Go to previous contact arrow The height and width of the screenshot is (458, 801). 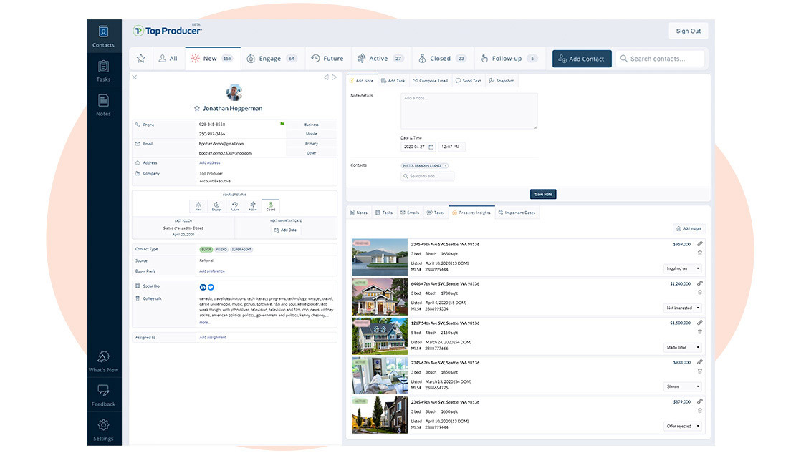(325, 77)
